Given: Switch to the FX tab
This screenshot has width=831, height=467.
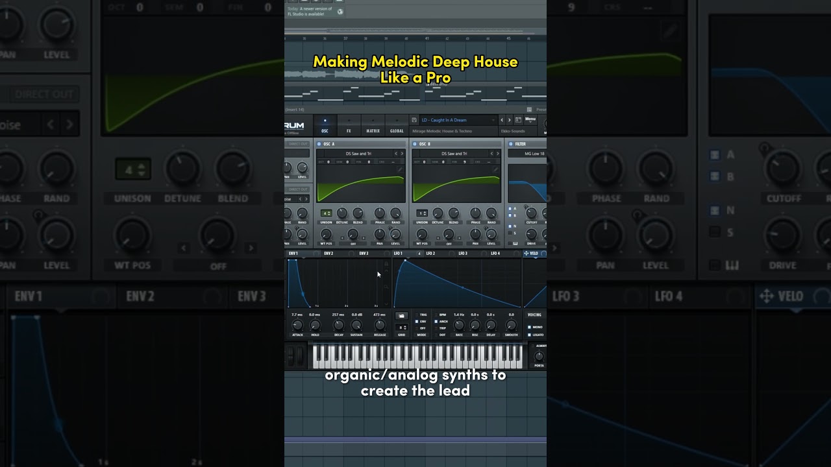Looking at the screenshot, I should (x=349, y=126).
